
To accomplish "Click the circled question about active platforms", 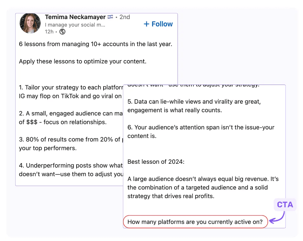I will 195,222.
